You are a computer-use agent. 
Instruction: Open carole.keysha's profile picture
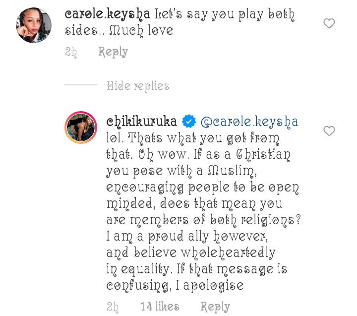(34, 25)
